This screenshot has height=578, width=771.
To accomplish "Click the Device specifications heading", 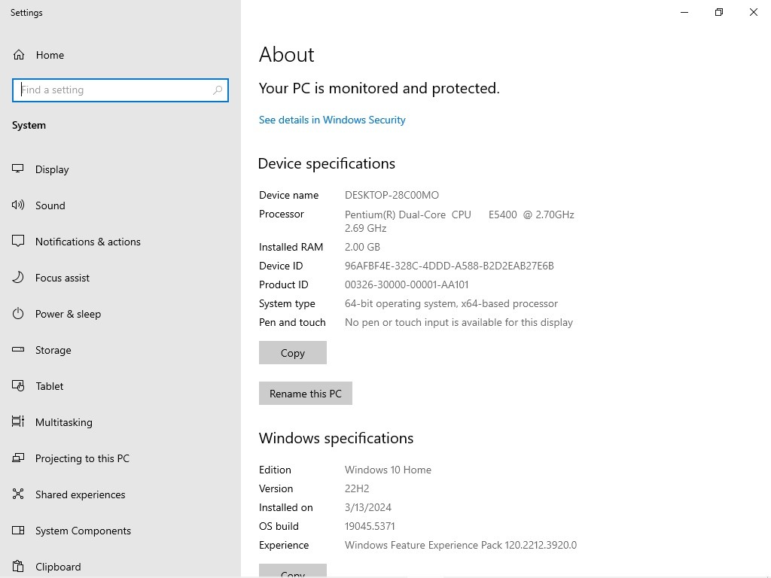I will pos(327,163).
